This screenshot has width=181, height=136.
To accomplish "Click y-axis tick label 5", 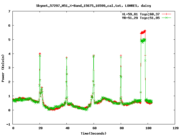I will (x=9, y=40).
